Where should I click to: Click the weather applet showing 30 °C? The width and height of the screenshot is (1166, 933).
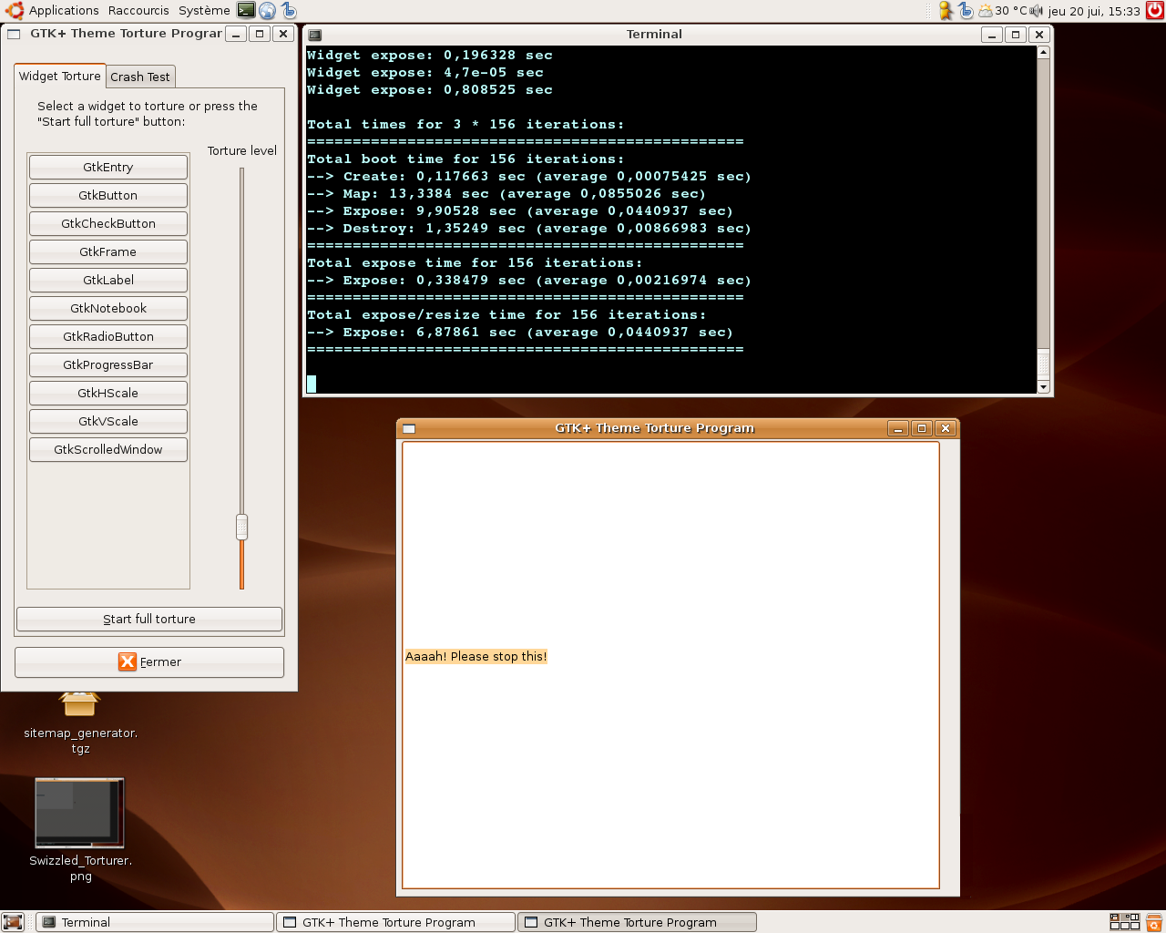[x=1002, y=11]
